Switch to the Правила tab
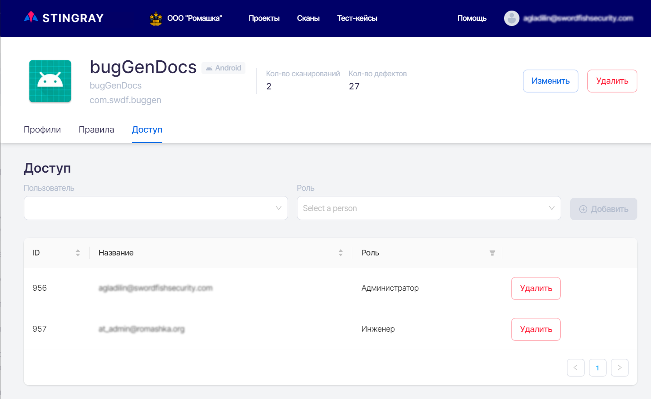The image size is (651, 399). 96,129
